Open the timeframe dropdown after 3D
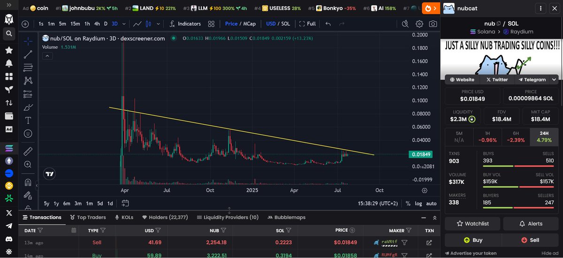The width and height of the screenshot is (563, 258). point(124,24)
